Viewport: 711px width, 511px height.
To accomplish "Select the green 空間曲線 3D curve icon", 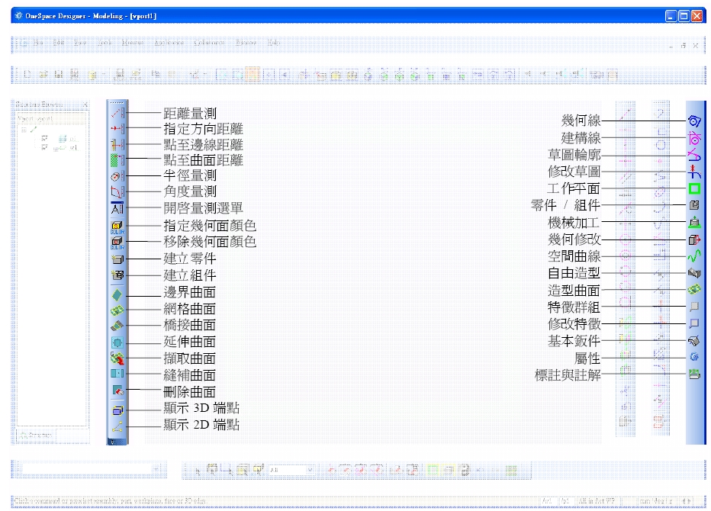I will click(x=694, y=256).
